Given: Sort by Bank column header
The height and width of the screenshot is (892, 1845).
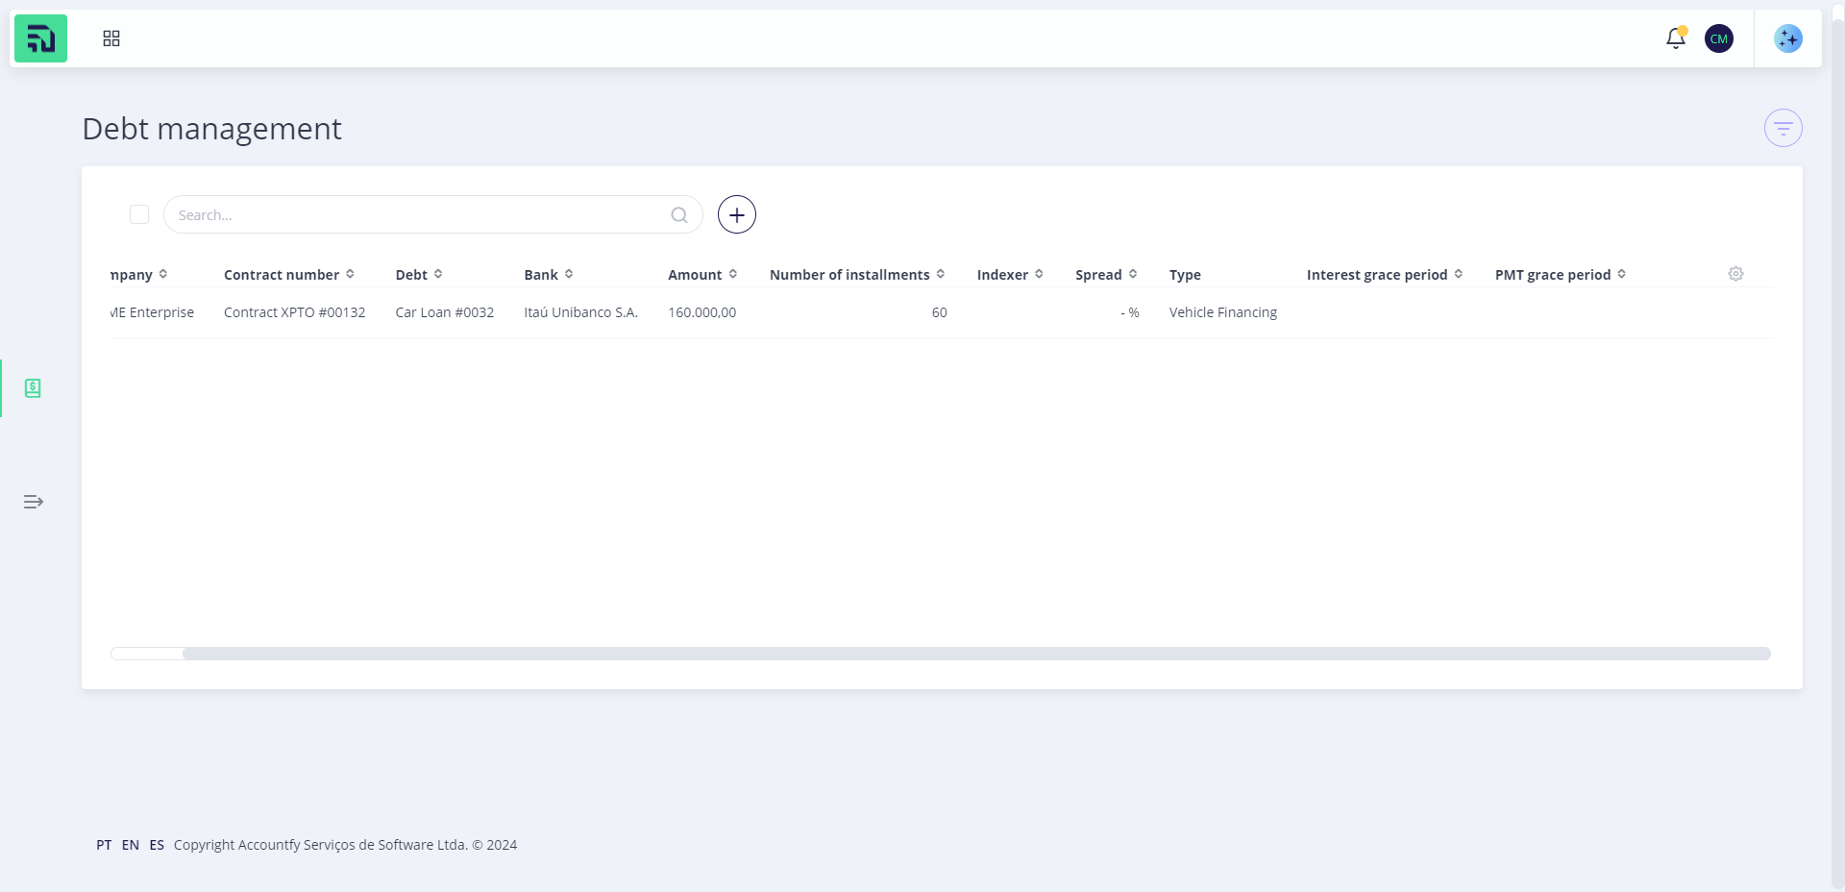Looking at the screenshot, I should [549, 275].
